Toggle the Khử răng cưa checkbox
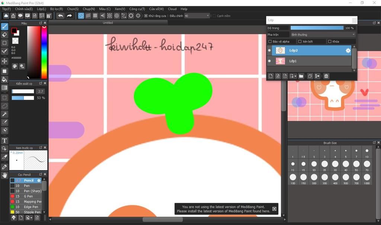Viewport: 381px width, 225px height. (146, 16)
